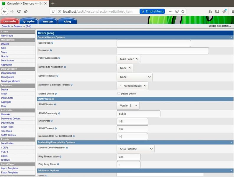This screenshot has width=234, height=177.
Task: Tick the Disable Device checkbox
Action: [x=119, y=94]
